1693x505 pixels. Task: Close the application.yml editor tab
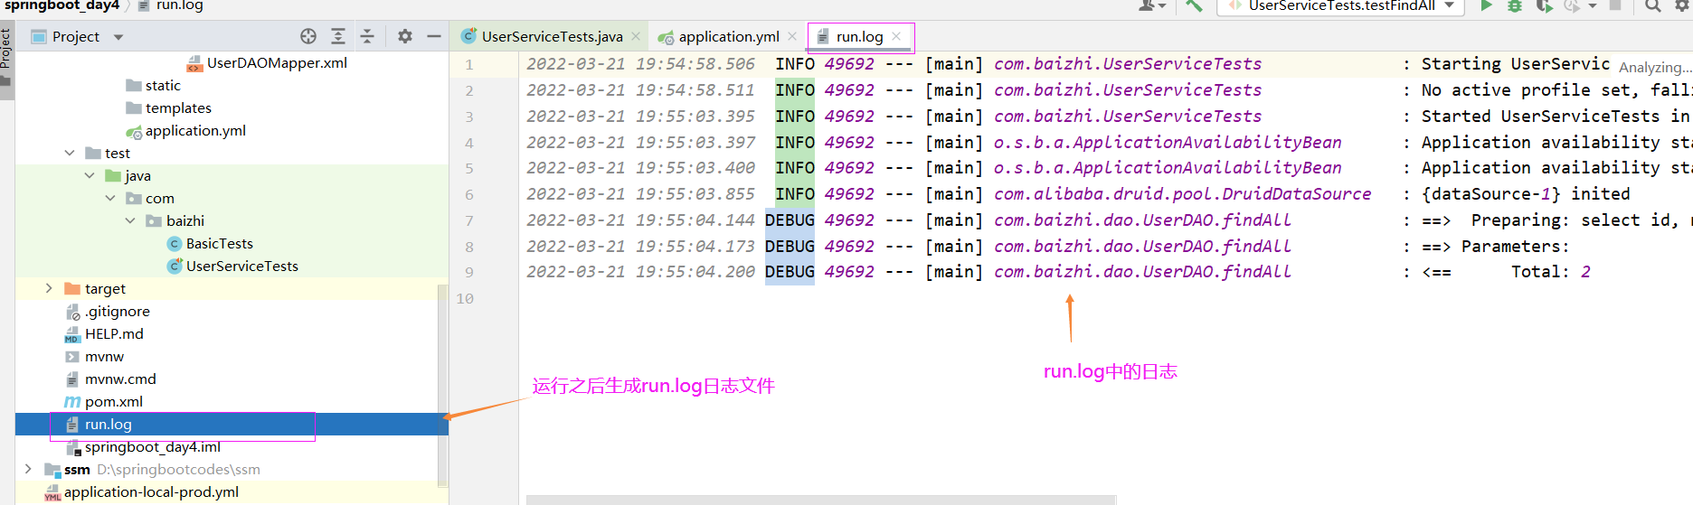point(792,36)
